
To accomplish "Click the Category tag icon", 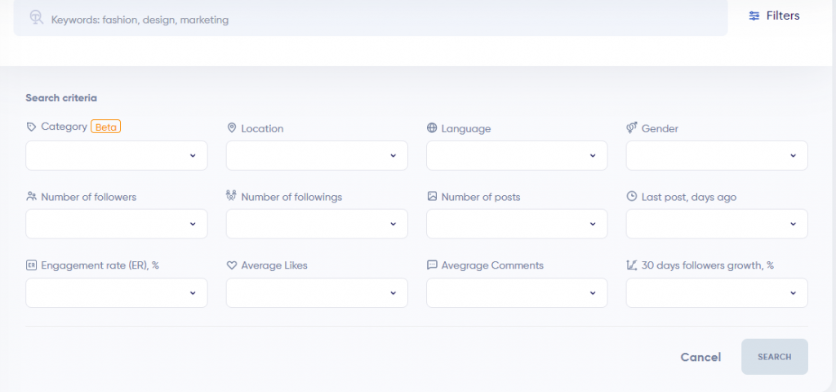I will (32, 127).
